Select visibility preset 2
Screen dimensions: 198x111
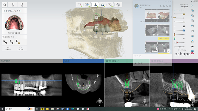(x=179, y=10)
